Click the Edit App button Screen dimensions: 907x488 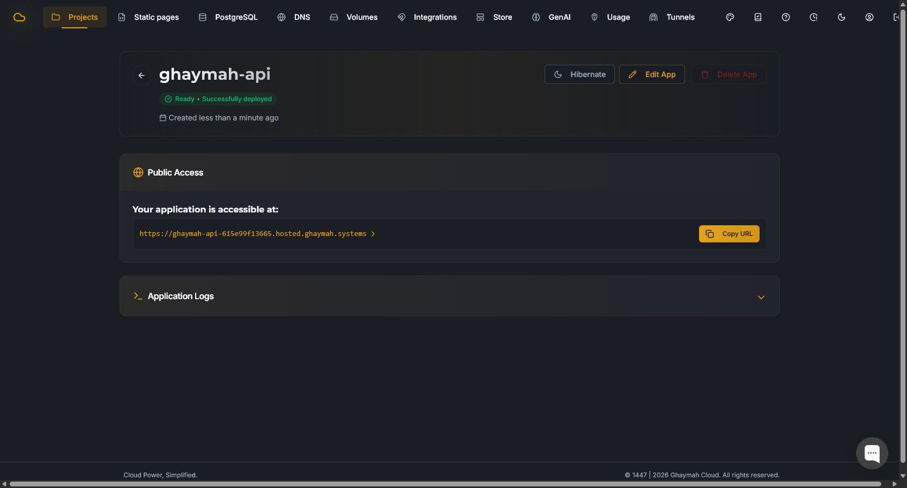(x=652, y=74)
